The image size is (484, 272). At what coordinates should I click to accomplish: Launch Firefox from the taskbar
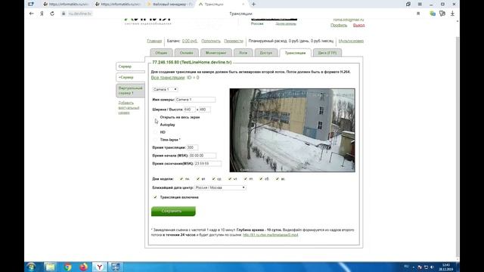(83, 267)
